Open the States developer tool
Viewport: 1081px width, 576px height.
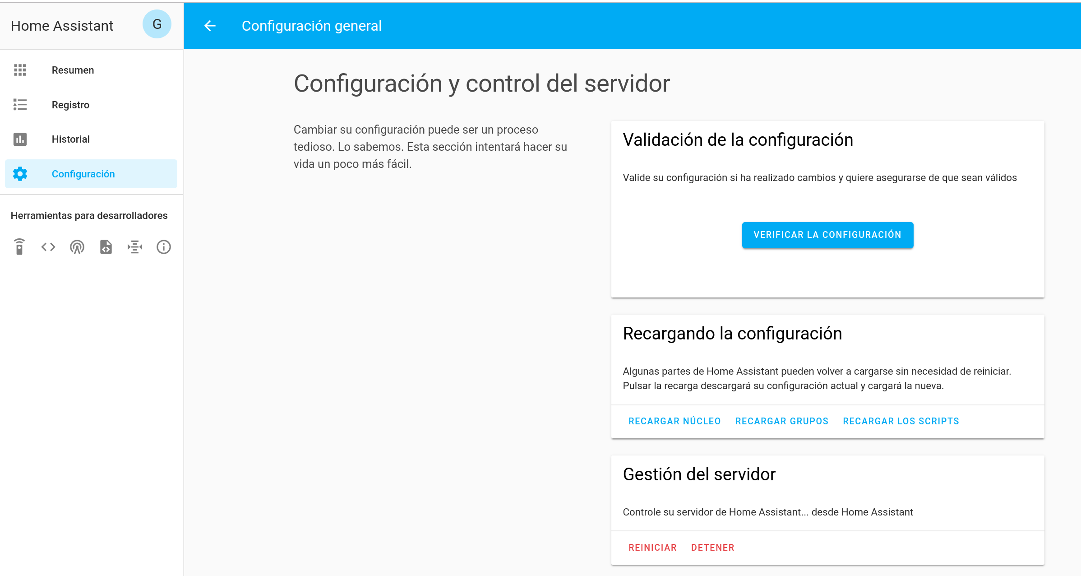48,247
